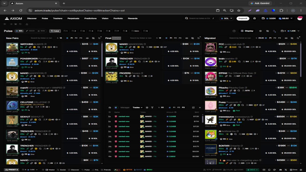Image resolution: width=306 pixels, height=172 pixels.
Task: Click the Deposit button
Action: pyautogui.click(x=243, y=18)
